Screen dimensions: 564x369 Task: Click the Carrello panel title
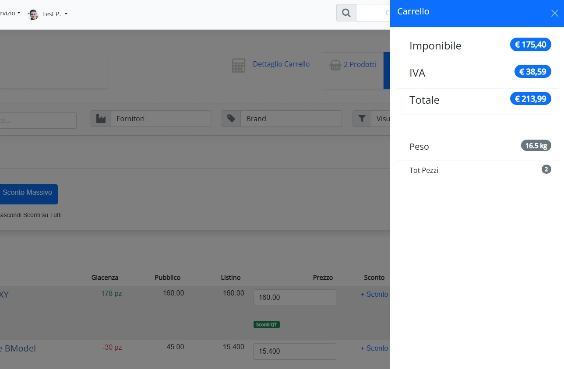pyautogui.click(x=413, y=11)
